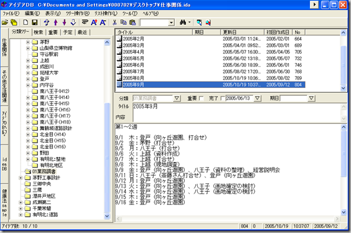Move item down with purple down arrow
Viewport: 351px width, 233px height.
[64, 22]
